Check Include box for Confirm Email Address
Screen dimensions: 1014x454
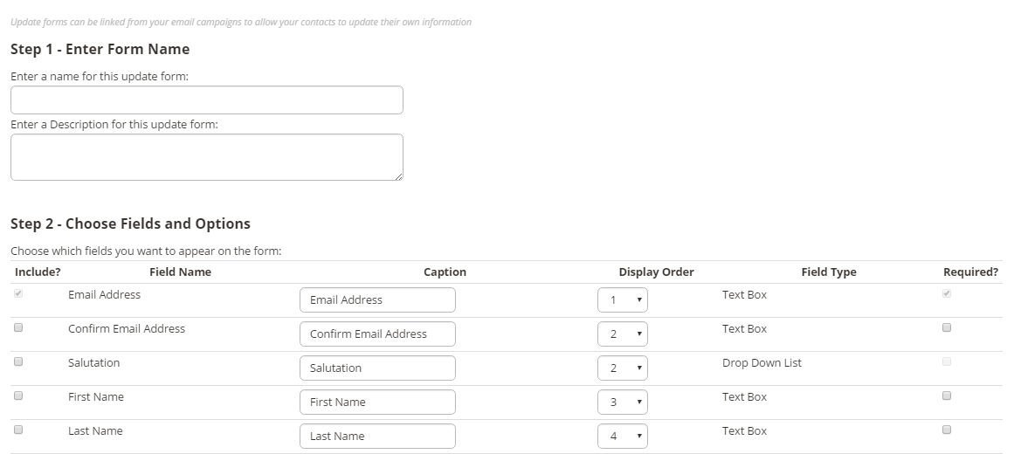(x=18, y=327)
